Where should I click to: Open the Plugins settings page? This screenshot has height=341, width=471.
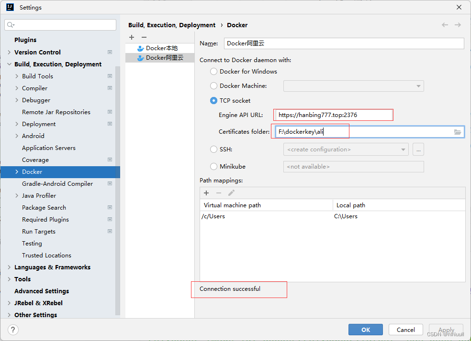[25, 40]
